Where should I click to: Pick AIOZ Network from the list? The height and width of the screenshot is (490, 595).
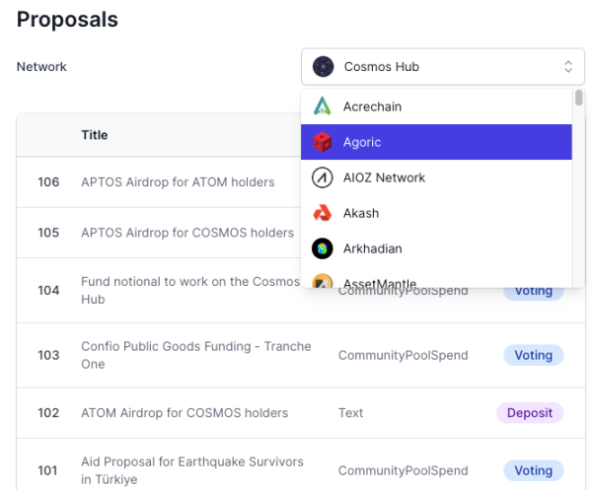(384, 177)
